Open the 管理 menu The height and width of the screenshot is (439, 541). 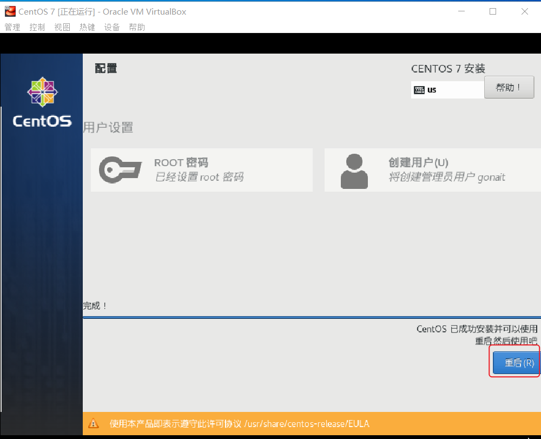click(x=12, y=27)
